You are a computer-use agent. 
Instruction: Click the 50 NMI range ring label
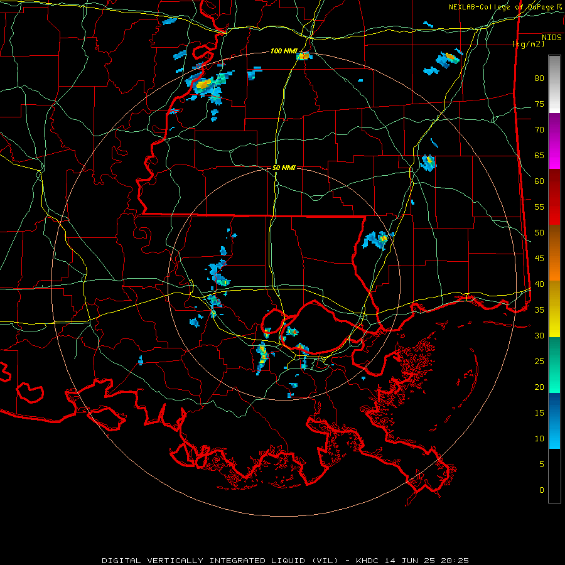284,168
